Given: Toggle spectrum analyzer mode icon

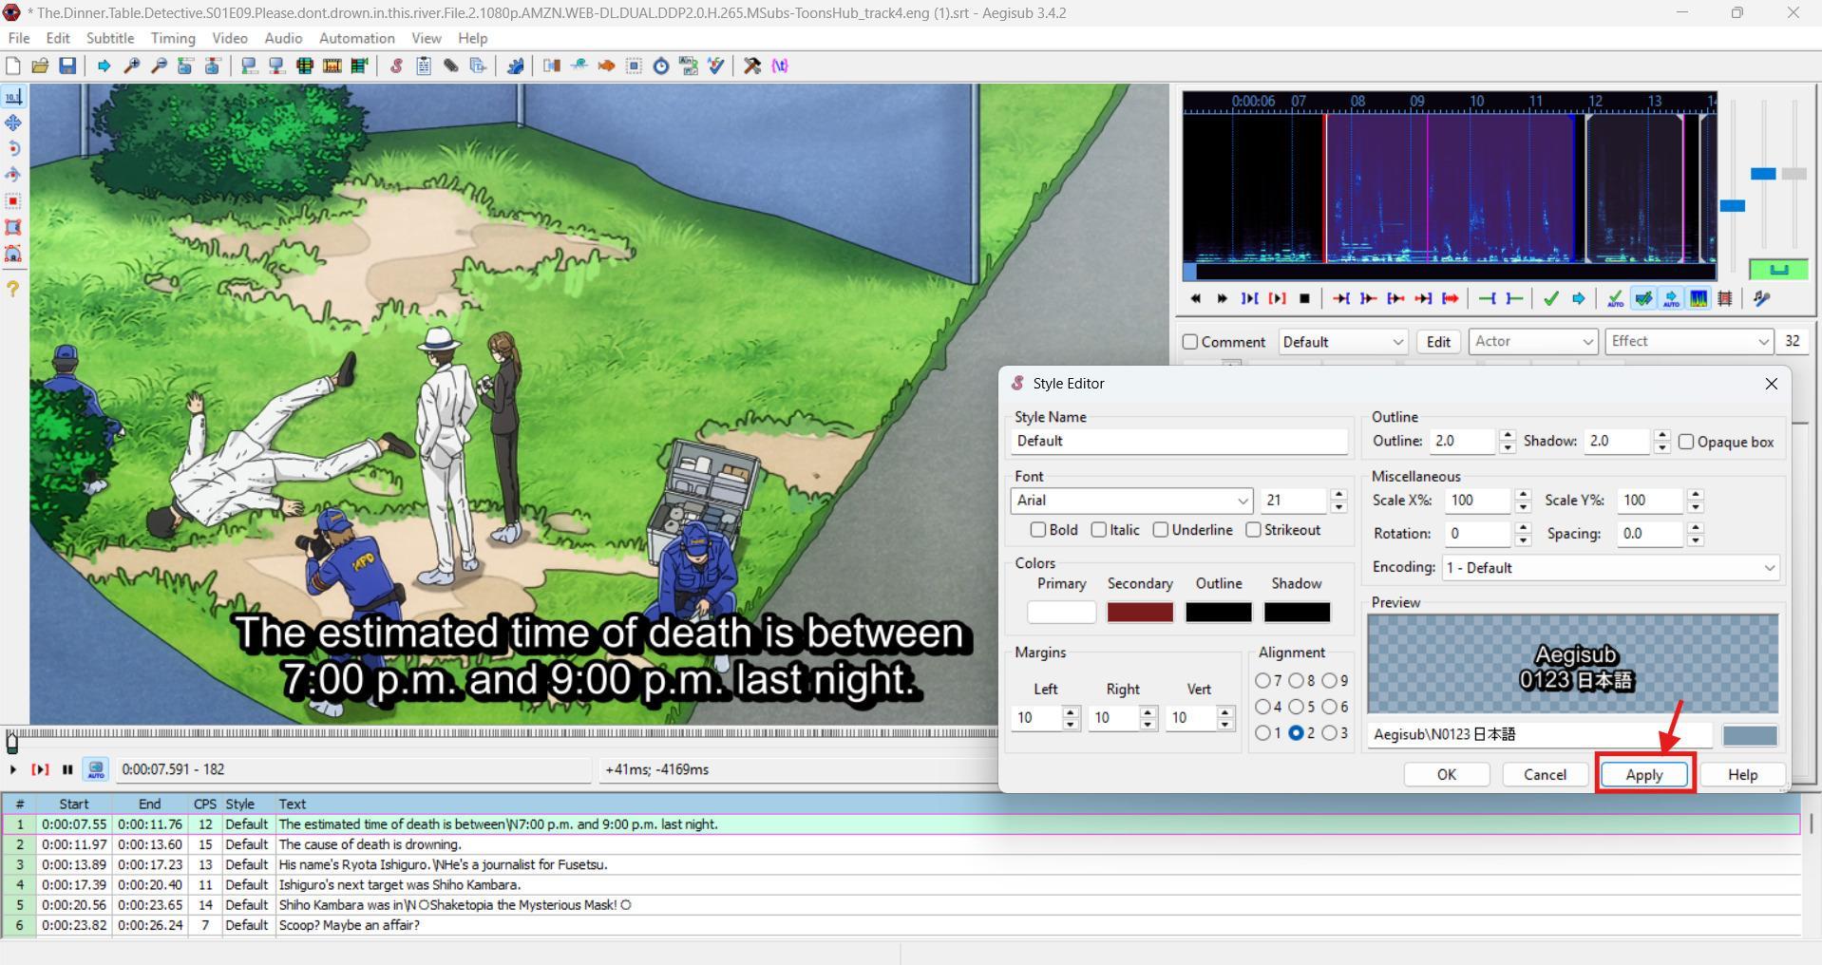Looking at the screenshot, I should tap(1698, 298).
